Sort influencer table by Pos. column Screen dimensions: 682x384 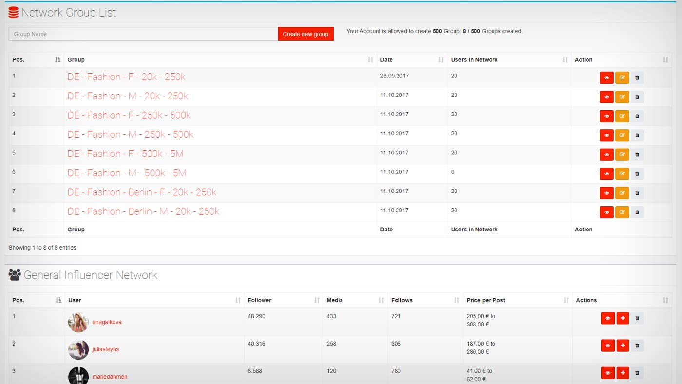coord(37,300)
